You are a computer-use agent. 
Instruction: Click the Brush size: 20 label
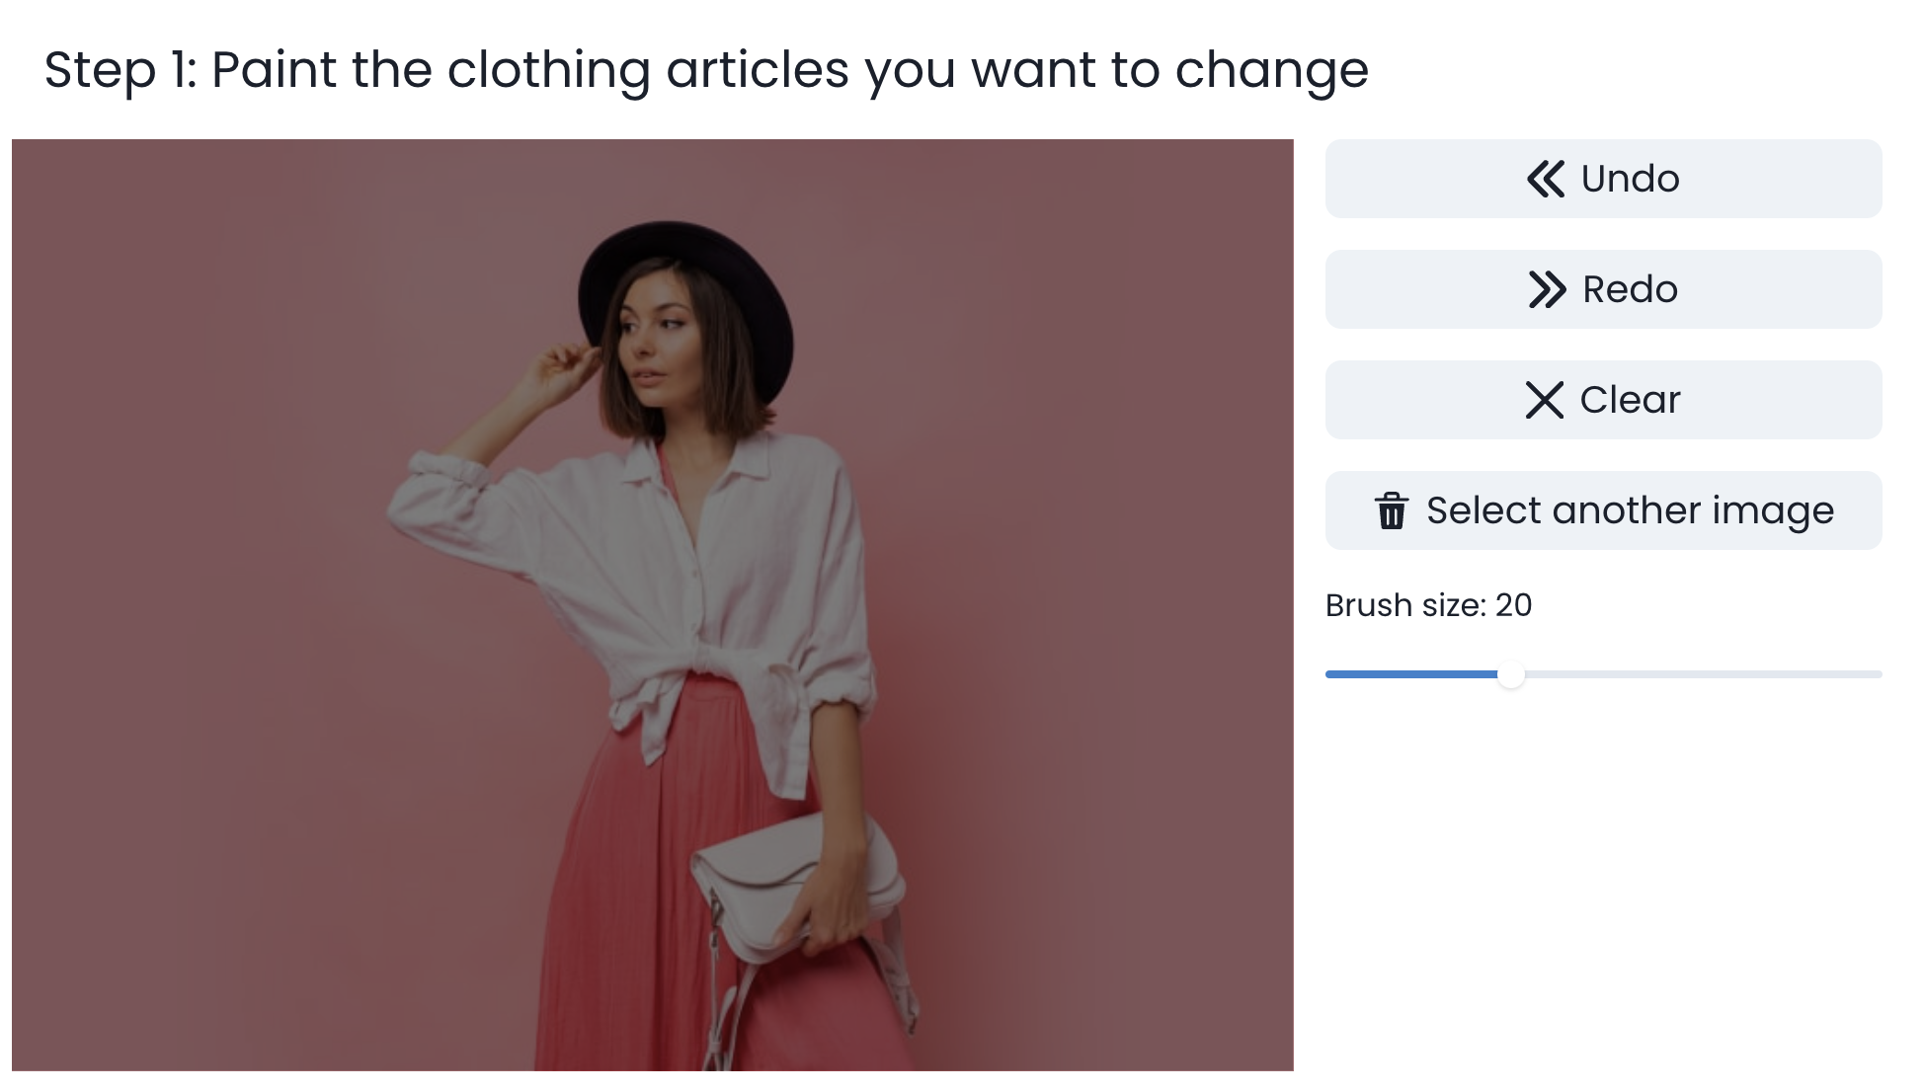tap(1426, 605)
